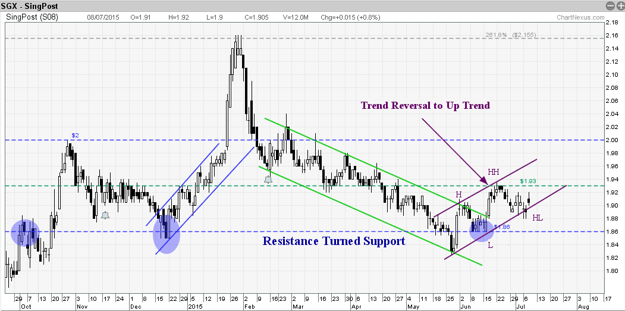Viewport: 625px width, 311px height.
Task: Click the purple L annotation below $1.86
Action: click(x=490, y=246)
